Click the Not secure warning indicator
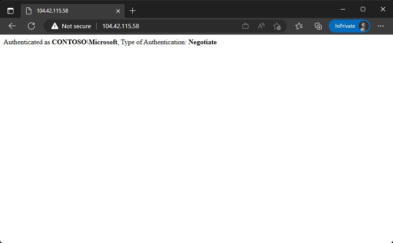Image resolution: width=393 pixels, height=243 pixels. (71, 26)
